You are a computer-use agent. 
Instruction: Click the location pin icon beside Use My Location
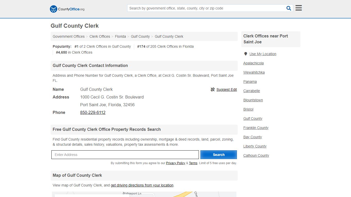(246, 54)
